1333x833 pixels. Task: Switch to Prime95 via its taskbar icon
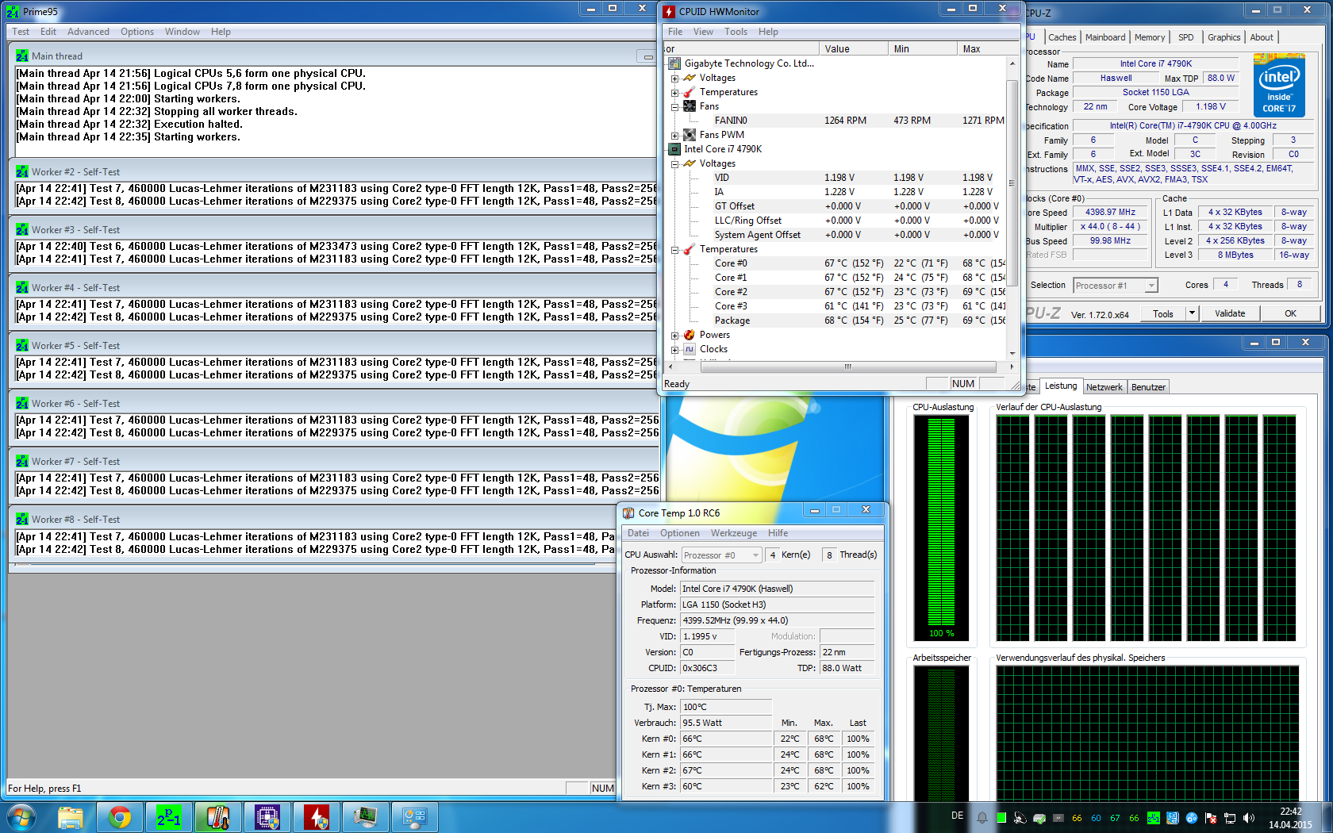pos(169,817)
